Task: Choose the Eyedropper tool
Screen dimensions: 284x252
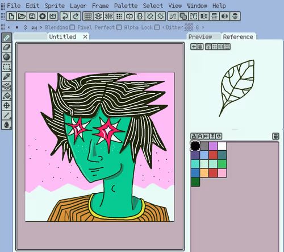Action: [x=7, y=76]
